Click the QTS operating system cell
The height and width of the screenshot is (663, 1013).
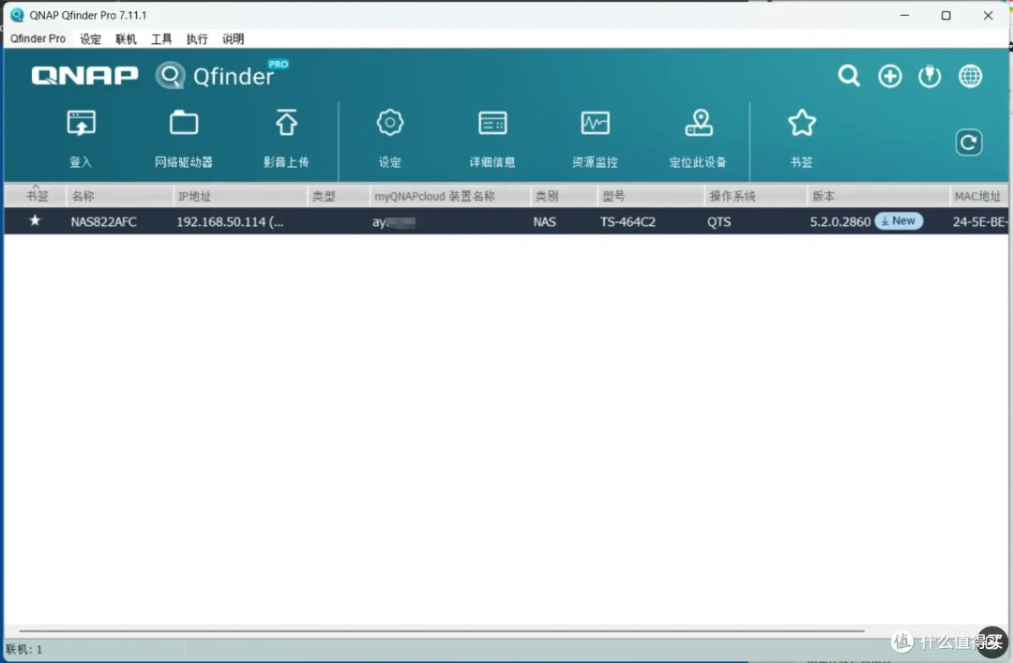(x=718, y=221)
